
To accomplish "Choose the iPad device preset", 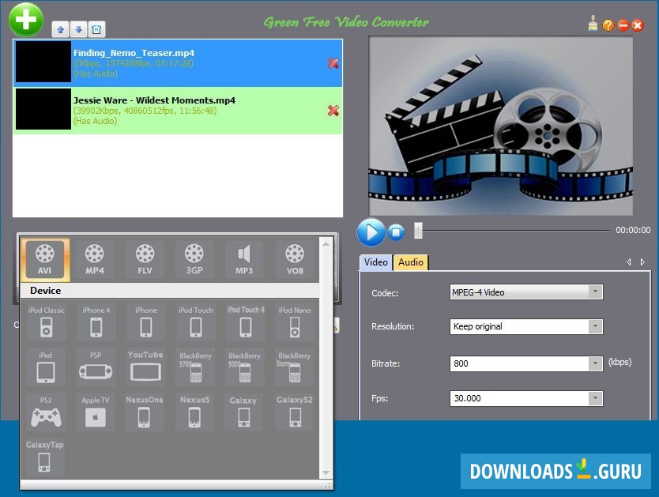I will 46,367.
